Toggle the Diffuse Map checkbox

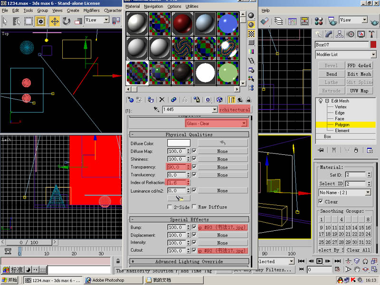[194, 151]
